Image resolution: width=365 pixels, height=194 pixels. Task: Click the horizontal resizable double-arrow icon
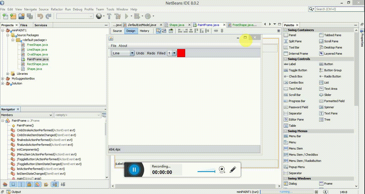click(216, 31)
